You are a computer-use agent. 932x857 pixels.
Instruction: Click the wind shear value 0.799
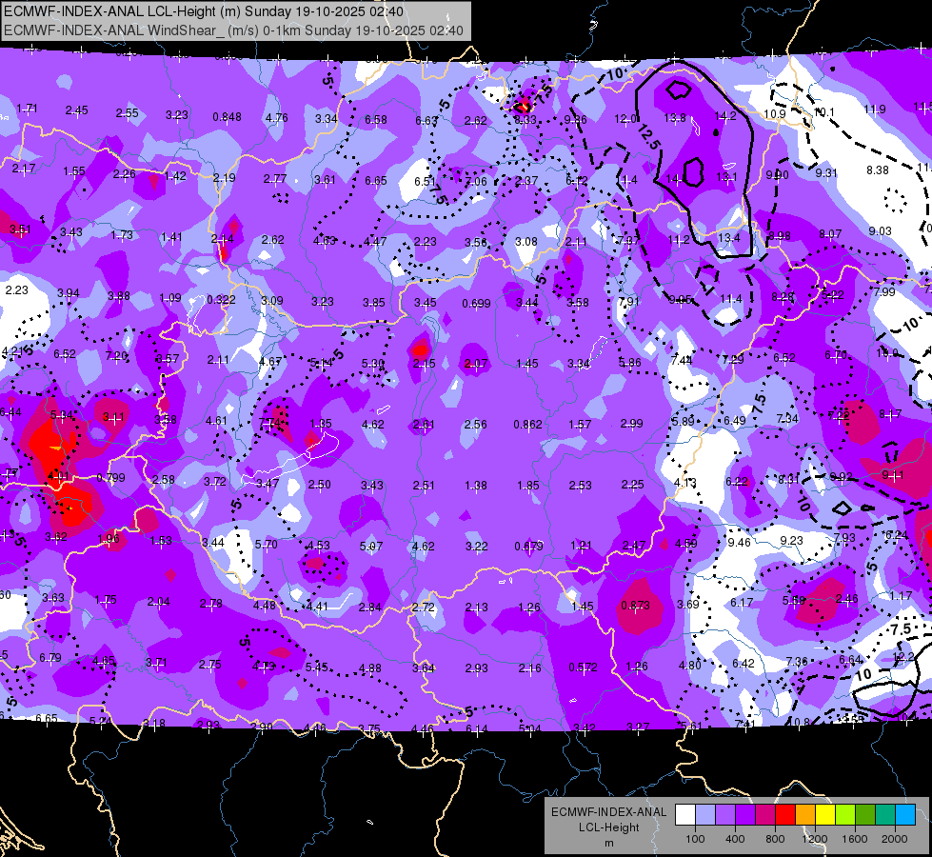[x=110, y=478]
